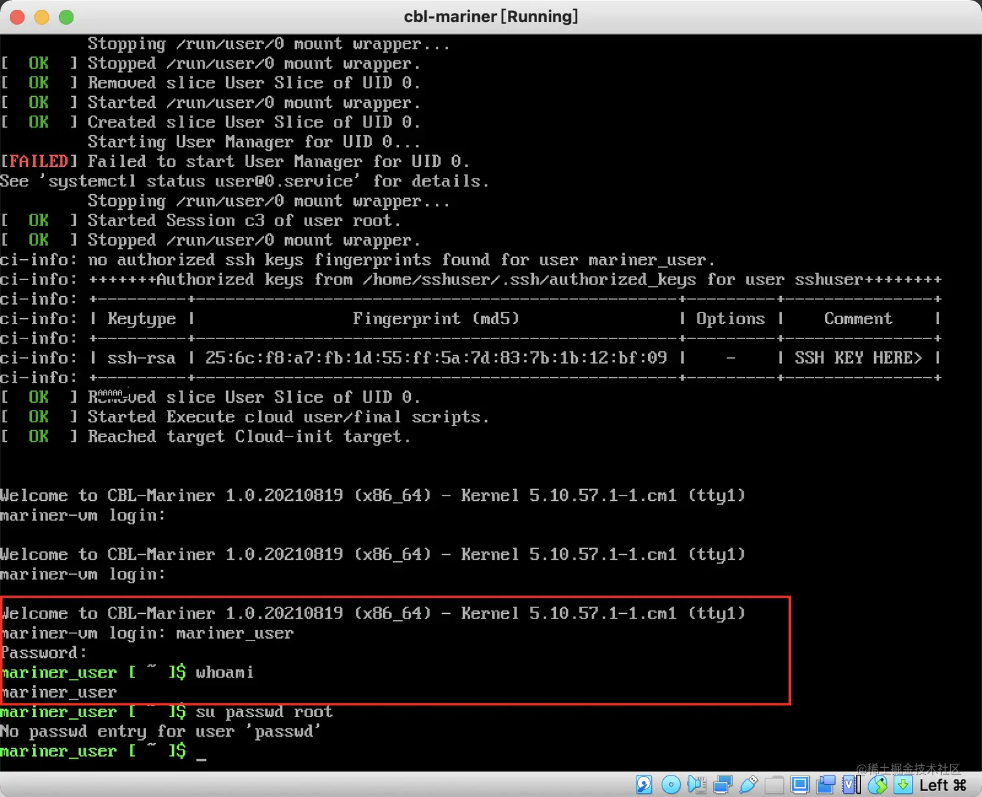Close the cbl-mariner VM window
The image size is (982, 797).
18,17
